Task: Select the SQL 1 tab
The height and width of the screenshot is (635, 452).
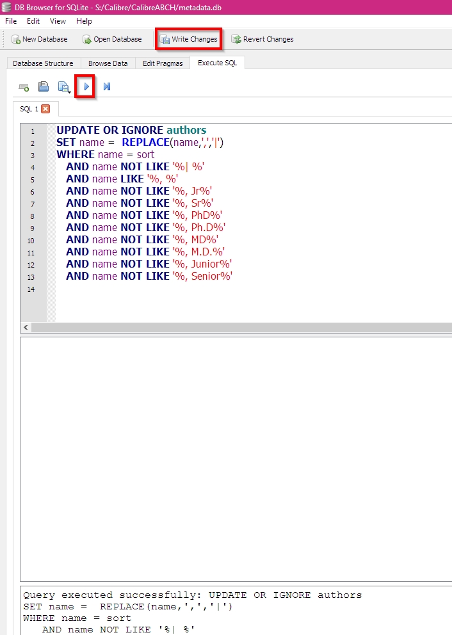Action: click(x=29, y=109)
